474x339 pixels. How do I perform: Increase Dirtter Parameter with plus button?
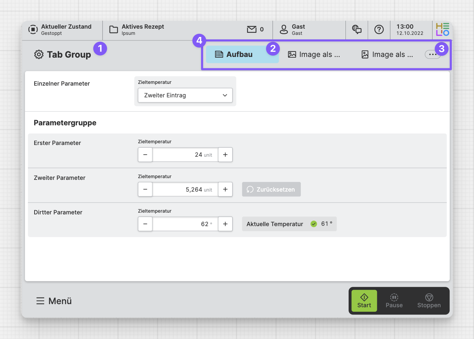[x=225, y=224]
